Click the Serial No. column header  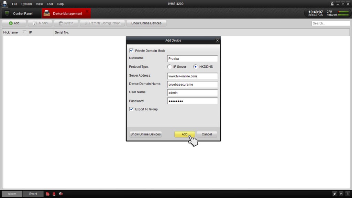tap(62, 32)
